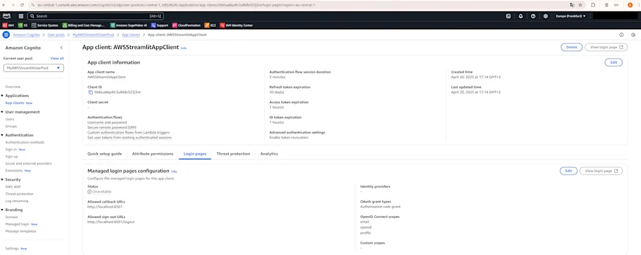Open Settings in the sidebar

pyautogui.click(x=12, y=248)
